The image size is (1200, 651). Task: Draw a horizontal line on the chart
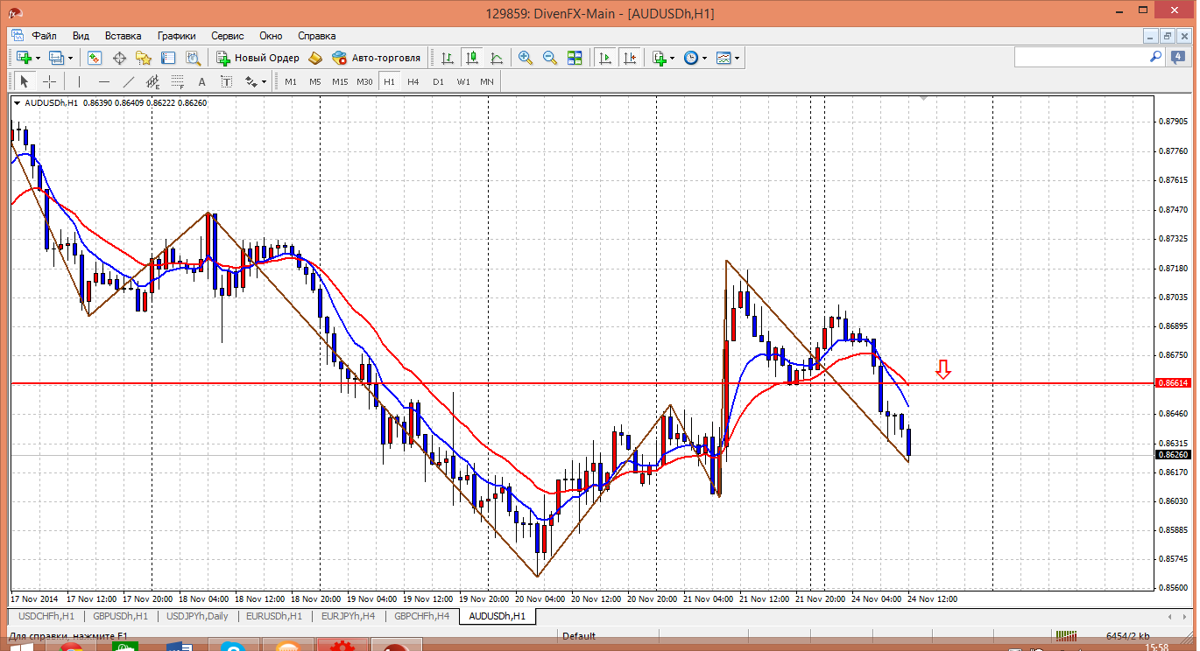pos(103,81)
